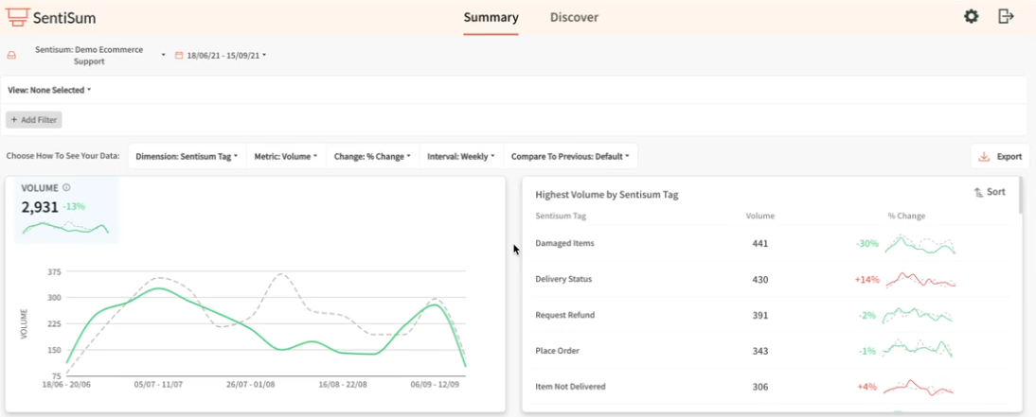Image resolution: width=1036 pixels, height=417 pixels.
Task: Click the -30% change value
Action: (x=866, y=243)
